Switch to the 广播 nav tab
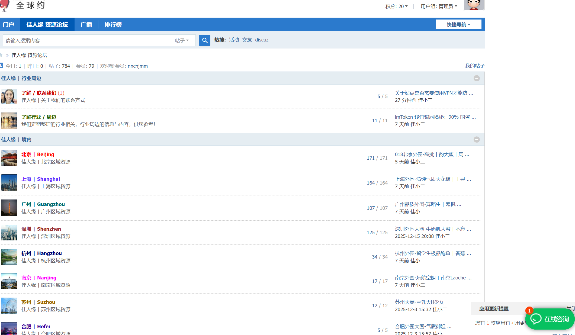This screenshot has height=335, width=575. click(x=86, y=25)
